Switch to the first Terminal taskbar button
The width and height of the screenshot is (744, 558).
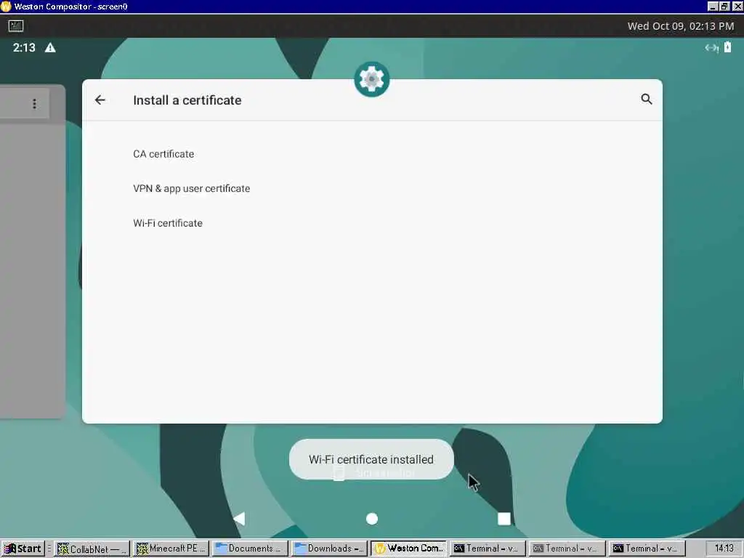(488, 549)
